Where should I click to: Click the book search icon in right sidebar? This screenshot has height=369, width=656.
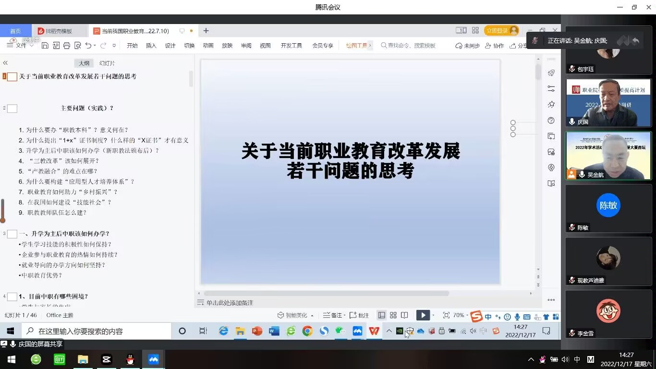pyautogui.click(x=551, y=183)
